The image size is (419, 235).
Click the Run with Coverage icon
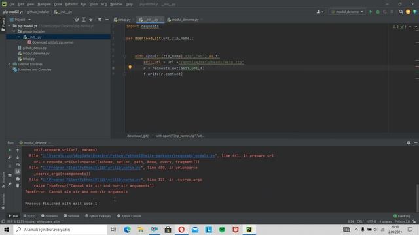[x=385, y=12]
